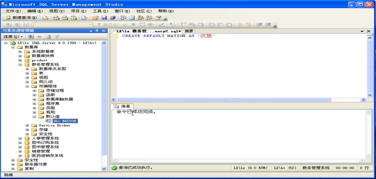This screenshot has height=179, width=376.
Task: Switch to the 摘要 tab
Action: (189, 31)
